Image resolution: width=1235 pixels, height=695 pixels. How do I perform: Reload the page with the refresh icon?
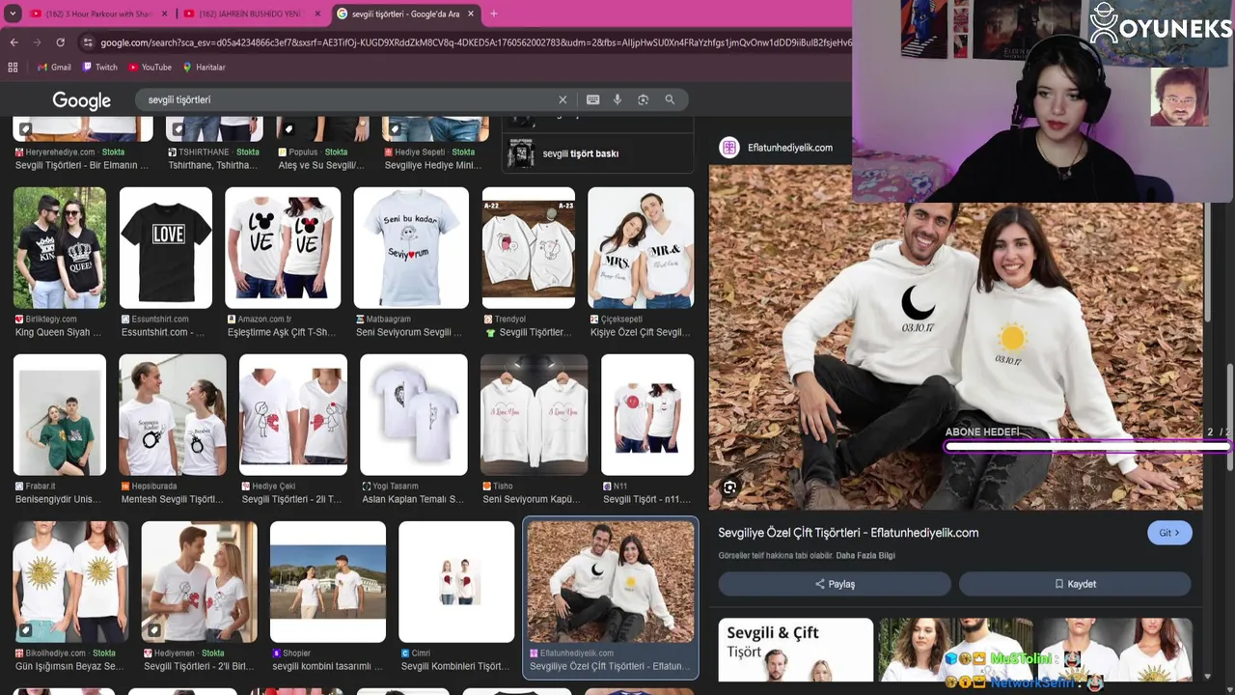click(x=60, y=42)
